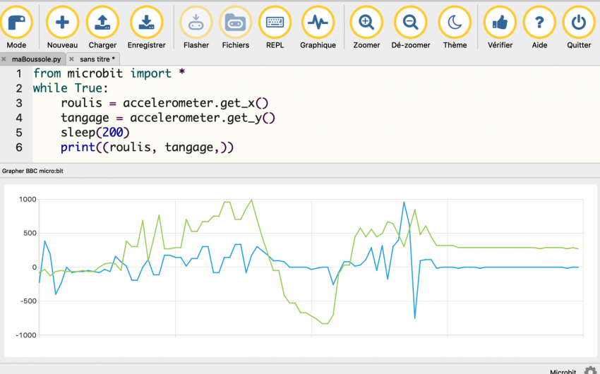This screenshot has height=374, width=600.
Task: Switch to the maBoussole.py tab
Action: tap(36, 59)
